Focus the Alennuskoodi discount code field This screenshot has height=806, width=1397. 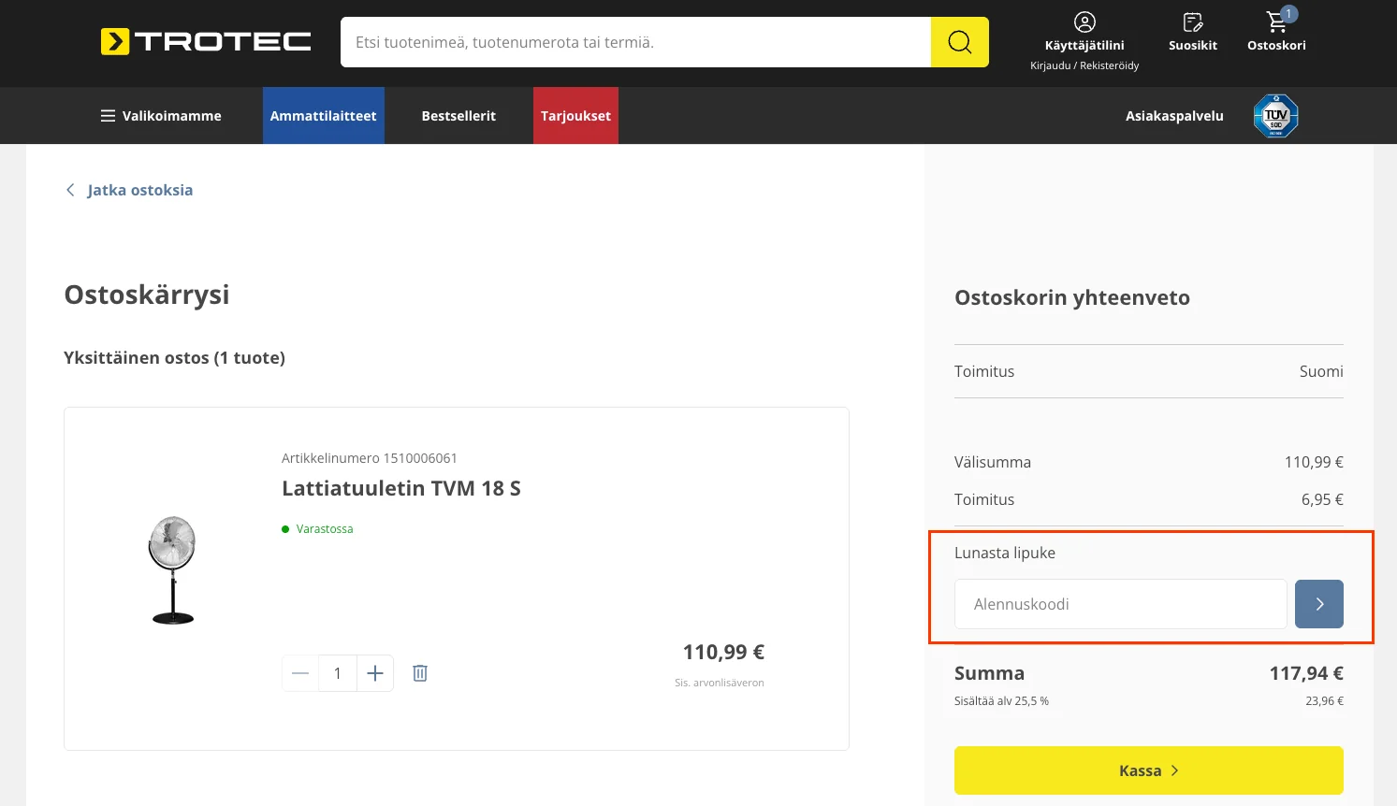coord(1121,604)
